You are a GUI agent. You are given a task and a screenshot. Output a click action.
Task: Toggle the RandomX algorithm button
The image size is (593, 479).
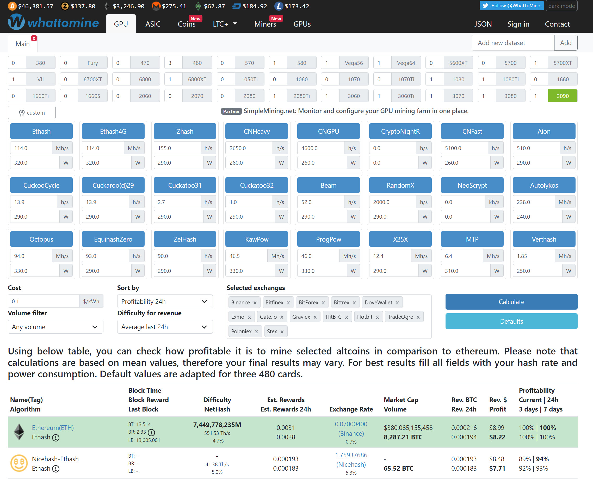[400, 185]
